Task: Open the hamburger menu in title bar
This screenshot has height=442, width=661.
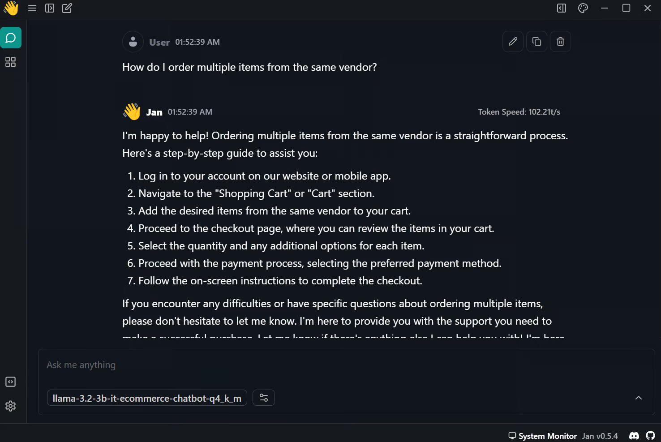Action: 32,8
